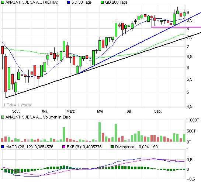Image resolution: width=201 pixels, height=182 pixels.
Task: Click the tallest green volume bar in May
Action: coord(100,132)
